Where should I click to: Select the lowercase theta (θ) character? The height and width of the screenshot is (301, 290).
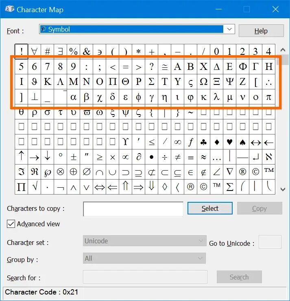coord(21,112)
